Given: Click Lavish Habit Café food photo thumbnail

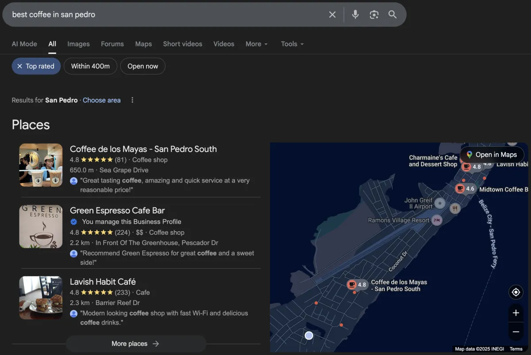Looking at the screenshot, I should point(41,298).
